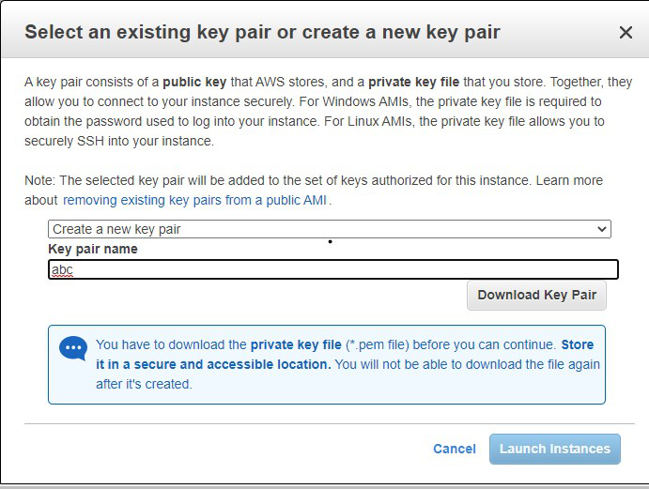Click the Download Key Pair button
Image resolution: width=649 pixels, height=489 pixels.
(536, 295)
